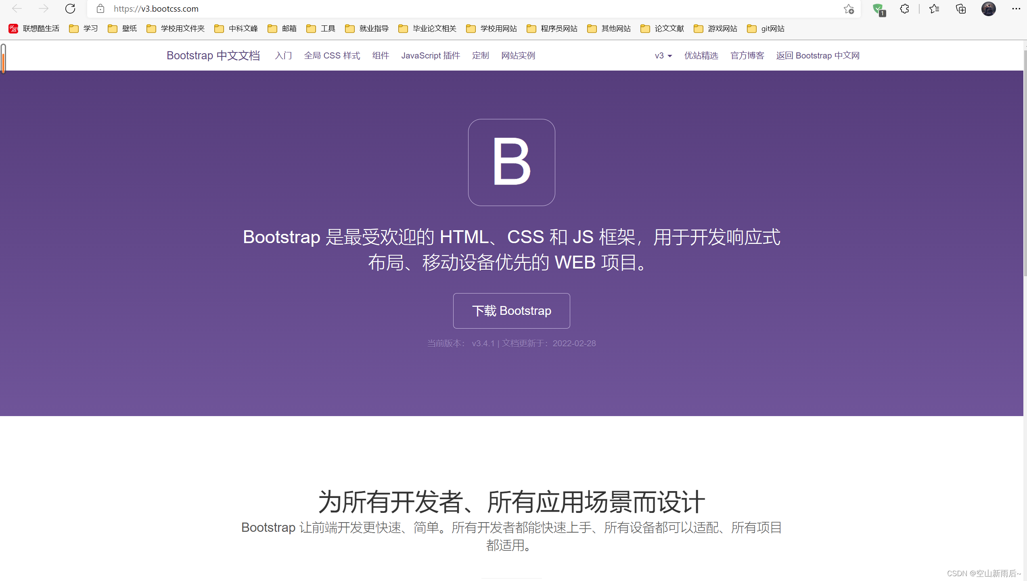Click the 下载 Bootstrap button
Screen dimensions: 1027x581
(511, 310)
